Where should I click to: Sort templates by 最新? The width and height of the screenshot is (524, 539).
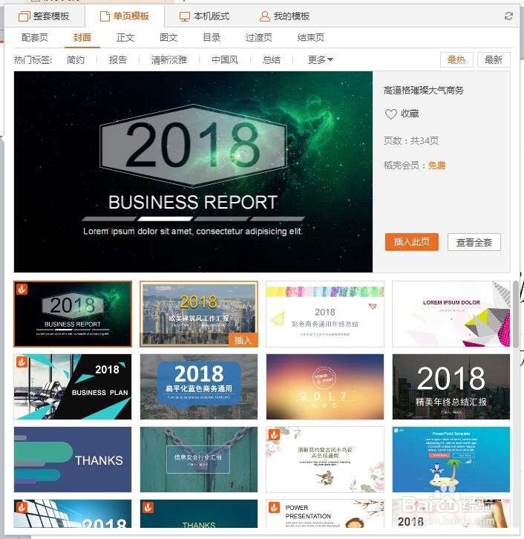(x=494, y=60)
